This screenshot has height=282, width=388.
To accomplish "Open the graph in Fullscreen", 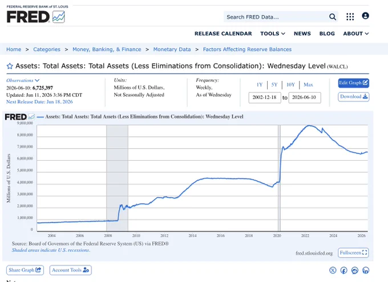I will point(353,253).
